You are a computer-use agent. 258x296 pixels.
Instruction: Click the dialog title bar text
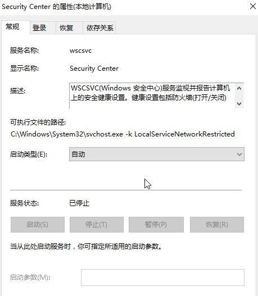pos(56,7)
